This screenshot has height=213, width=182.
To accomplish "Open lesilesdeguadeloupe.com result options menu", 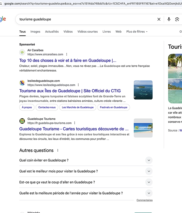I will pyautogui.click(x=78, y=85).
